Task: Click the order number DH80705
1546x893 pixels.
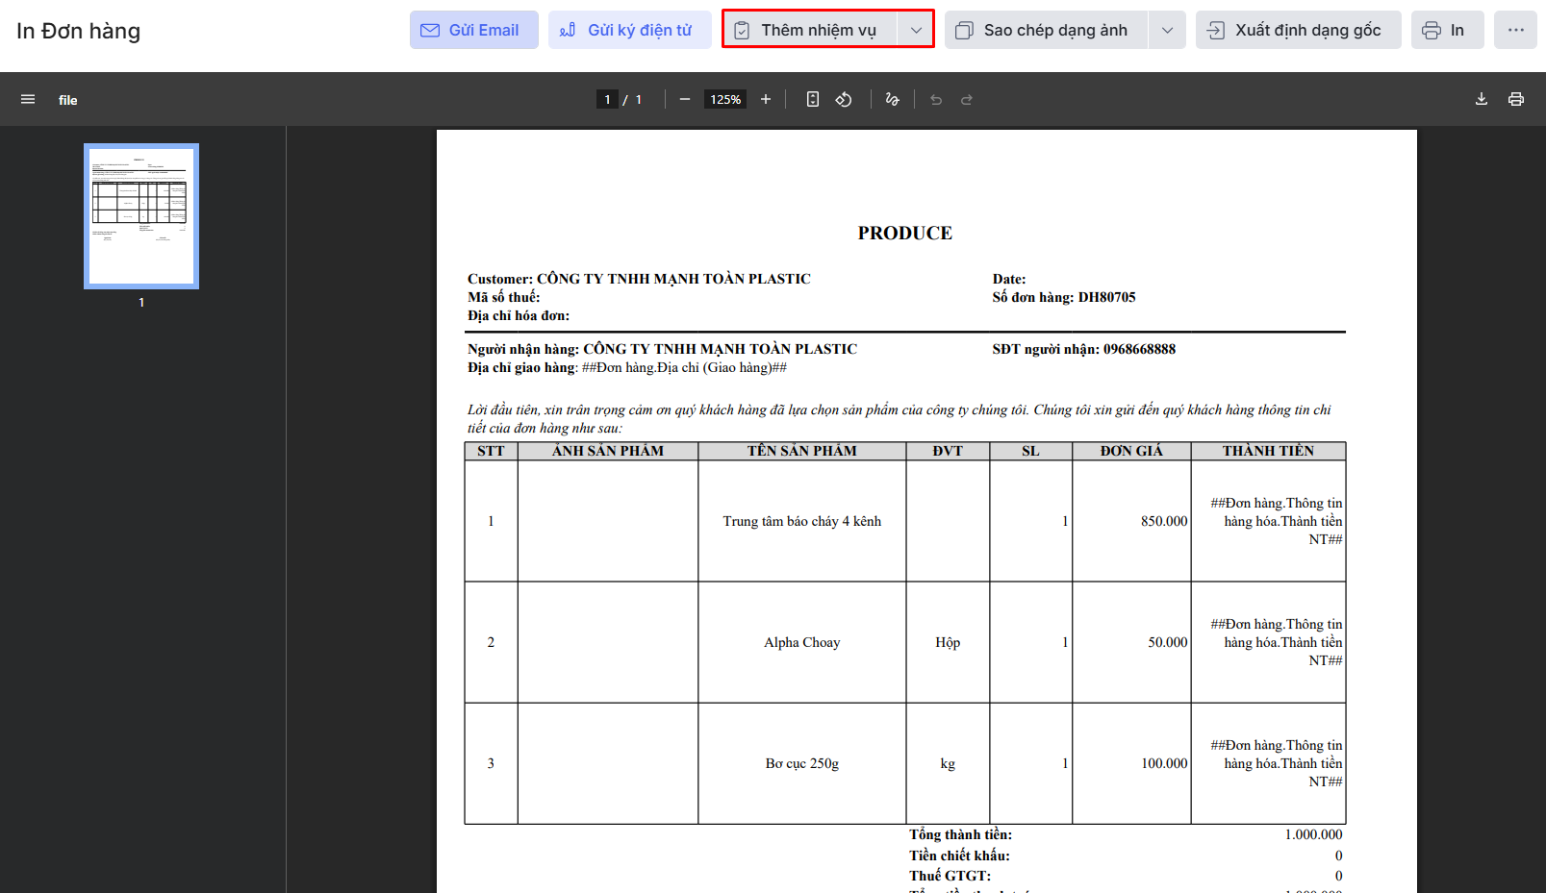Action: [x=1106, y=297]
